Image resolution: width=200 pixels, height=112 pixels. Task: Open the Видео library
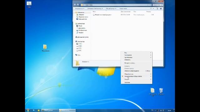[x=79, y=26]
